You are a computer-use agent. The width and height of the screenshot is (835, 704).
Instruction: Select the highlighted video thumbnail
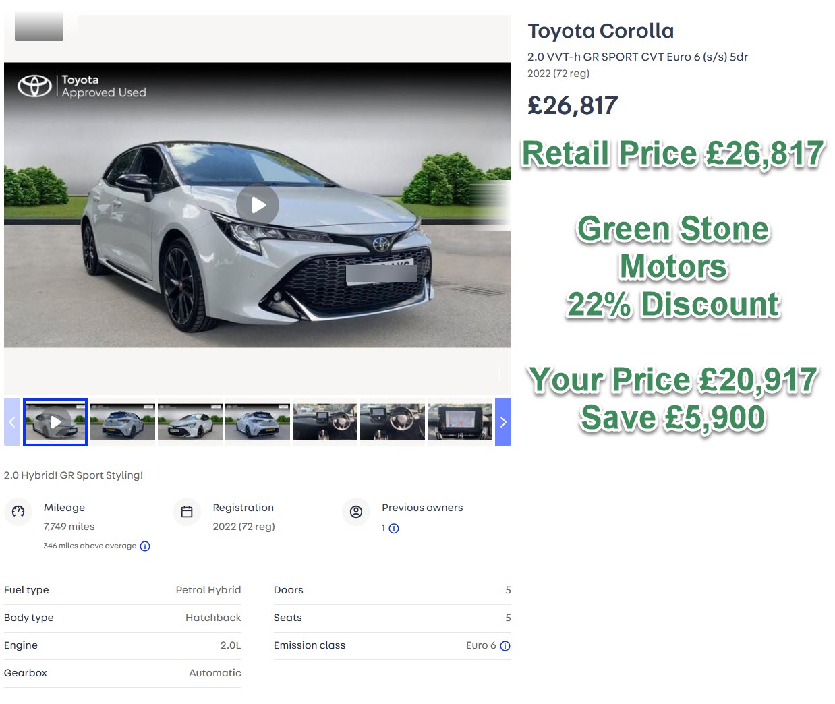pyautogui.click(x=55, y=422)
